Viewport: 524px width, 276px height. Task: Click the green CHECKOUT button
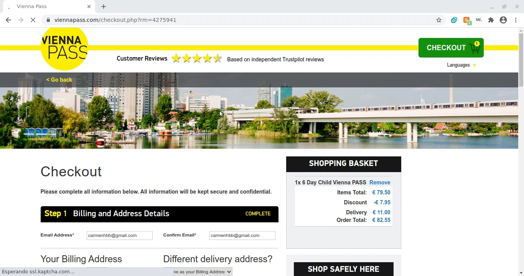click(451, 48)
